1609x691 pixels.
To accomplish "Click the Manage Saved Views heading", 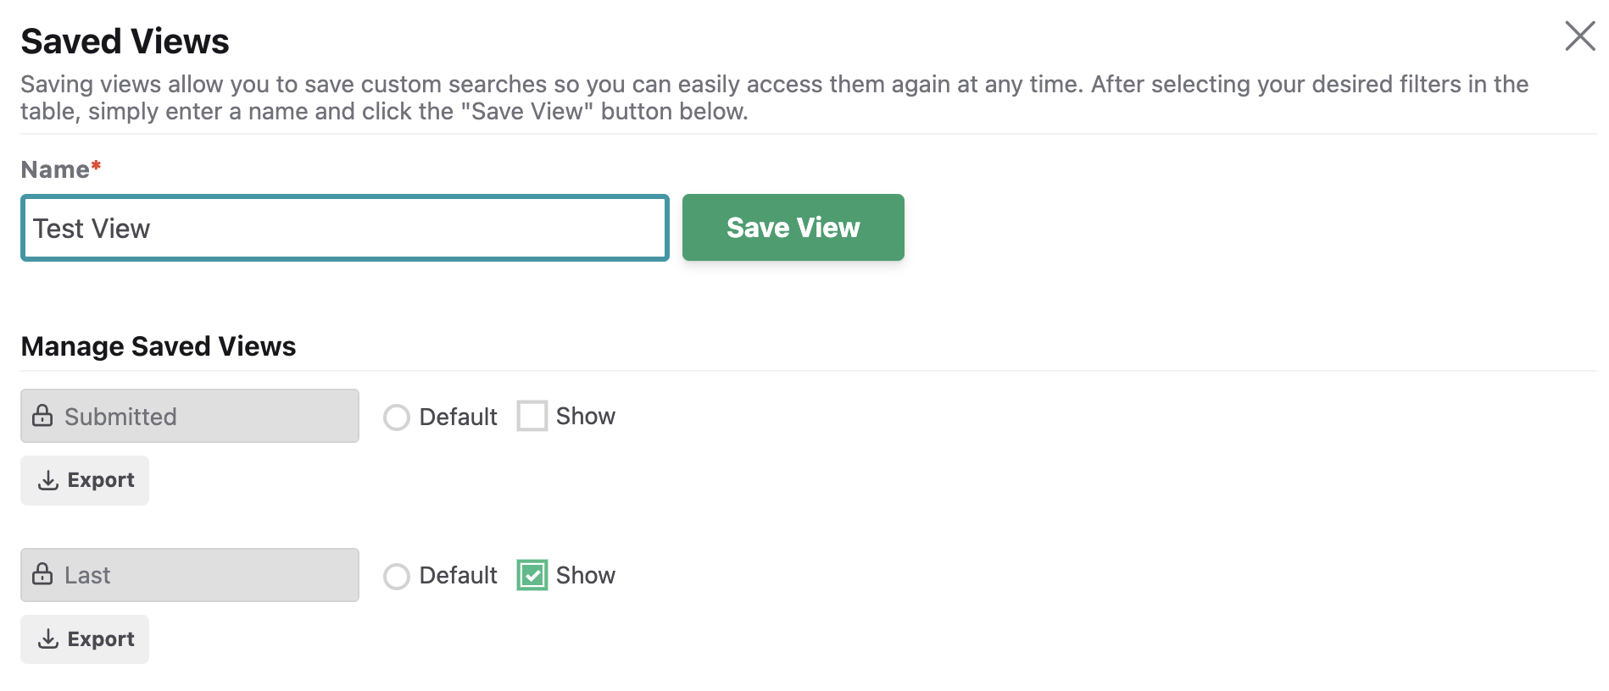I will click(158, 345).
